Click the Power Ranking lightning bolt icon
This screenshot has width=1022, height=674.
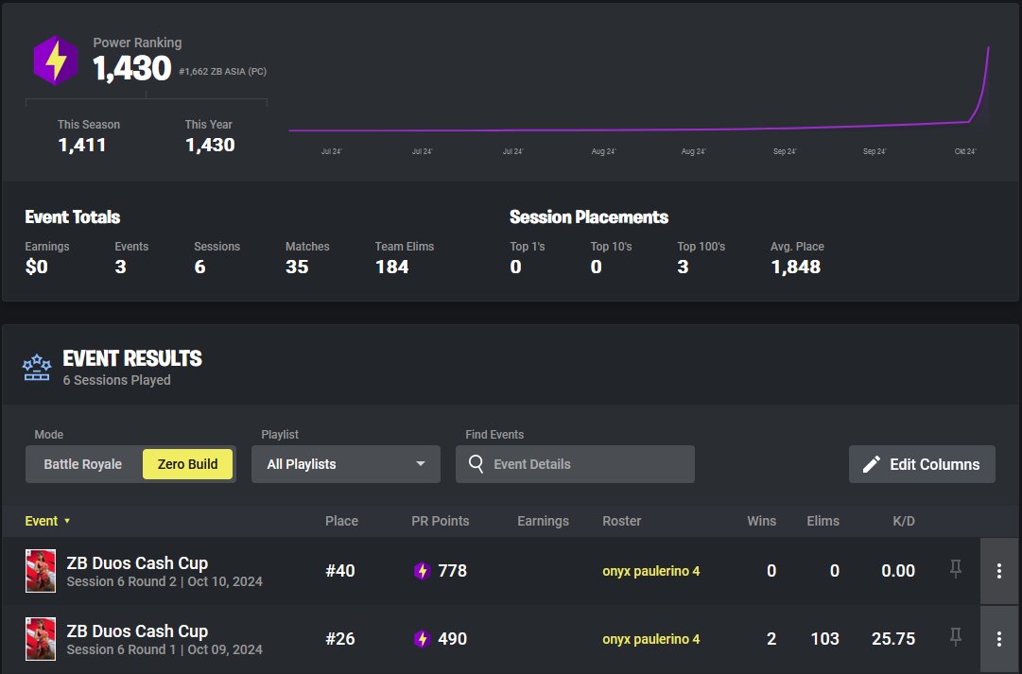54,59
